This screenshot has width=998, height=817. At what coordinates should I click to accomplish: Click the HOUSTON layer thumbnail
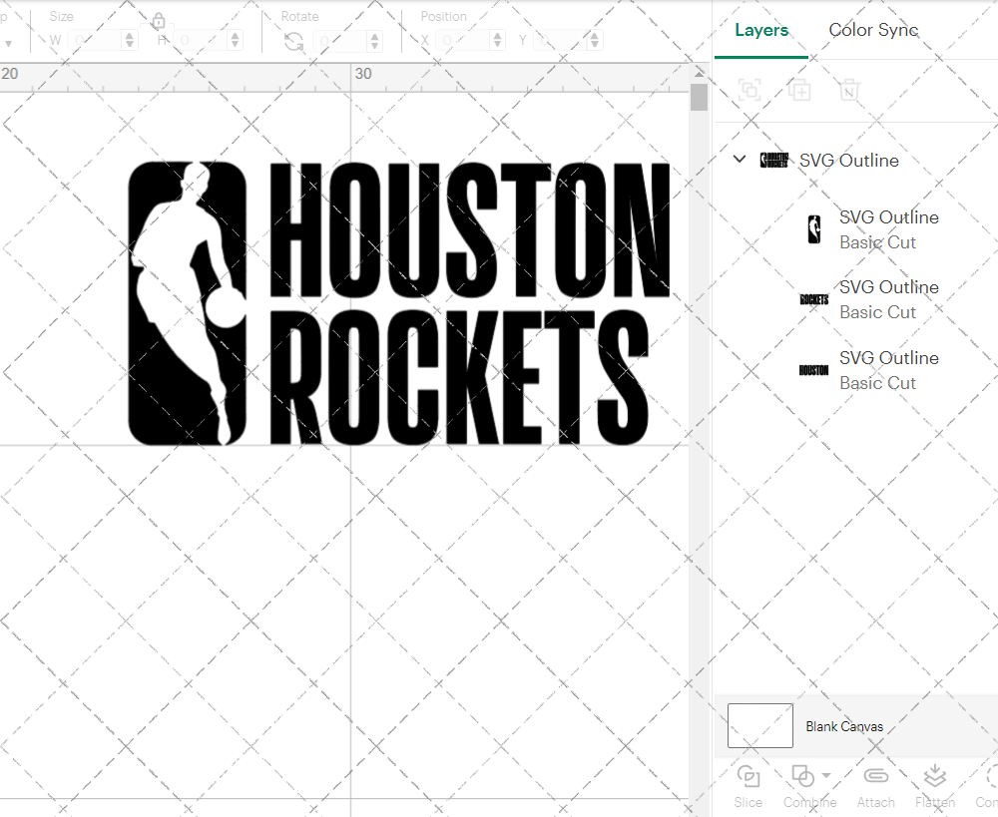[812, 369]
